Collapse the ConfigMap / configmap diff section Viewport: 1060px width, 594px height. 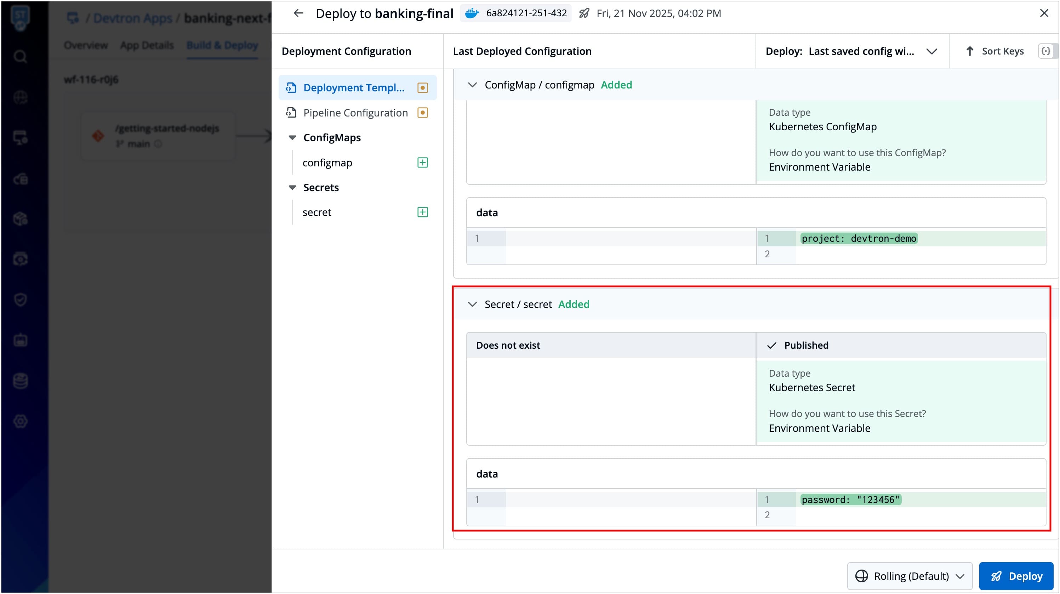pos(472,85)
